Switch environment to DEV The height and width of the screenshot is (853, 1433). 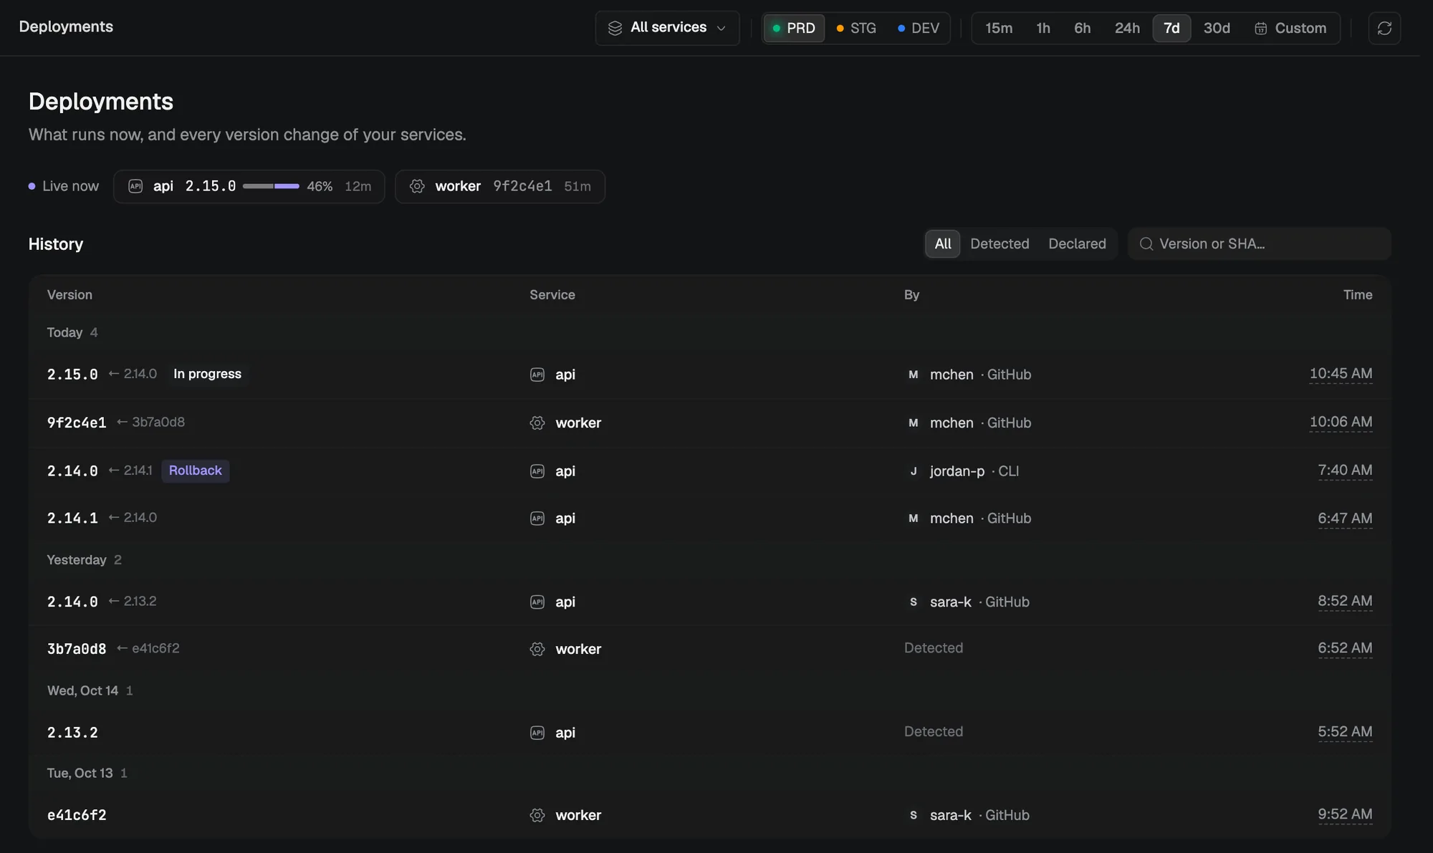pyautogui.click(x=919, y=28)
